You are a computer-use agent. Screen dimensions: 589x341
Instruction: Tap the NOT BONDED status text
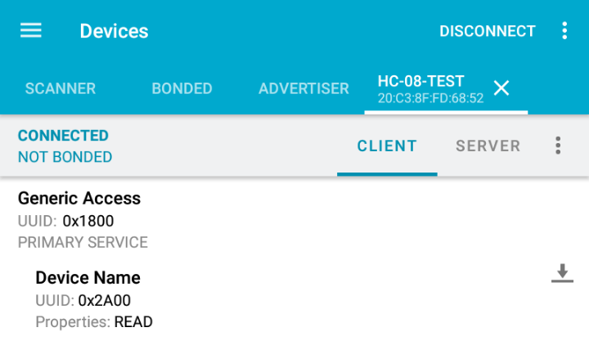pyautogui.click(x=65, y=157)
